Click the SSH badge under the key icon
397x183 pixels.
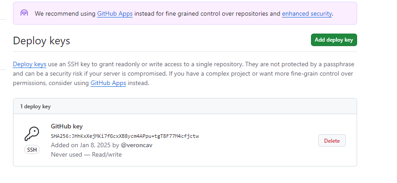32,150
